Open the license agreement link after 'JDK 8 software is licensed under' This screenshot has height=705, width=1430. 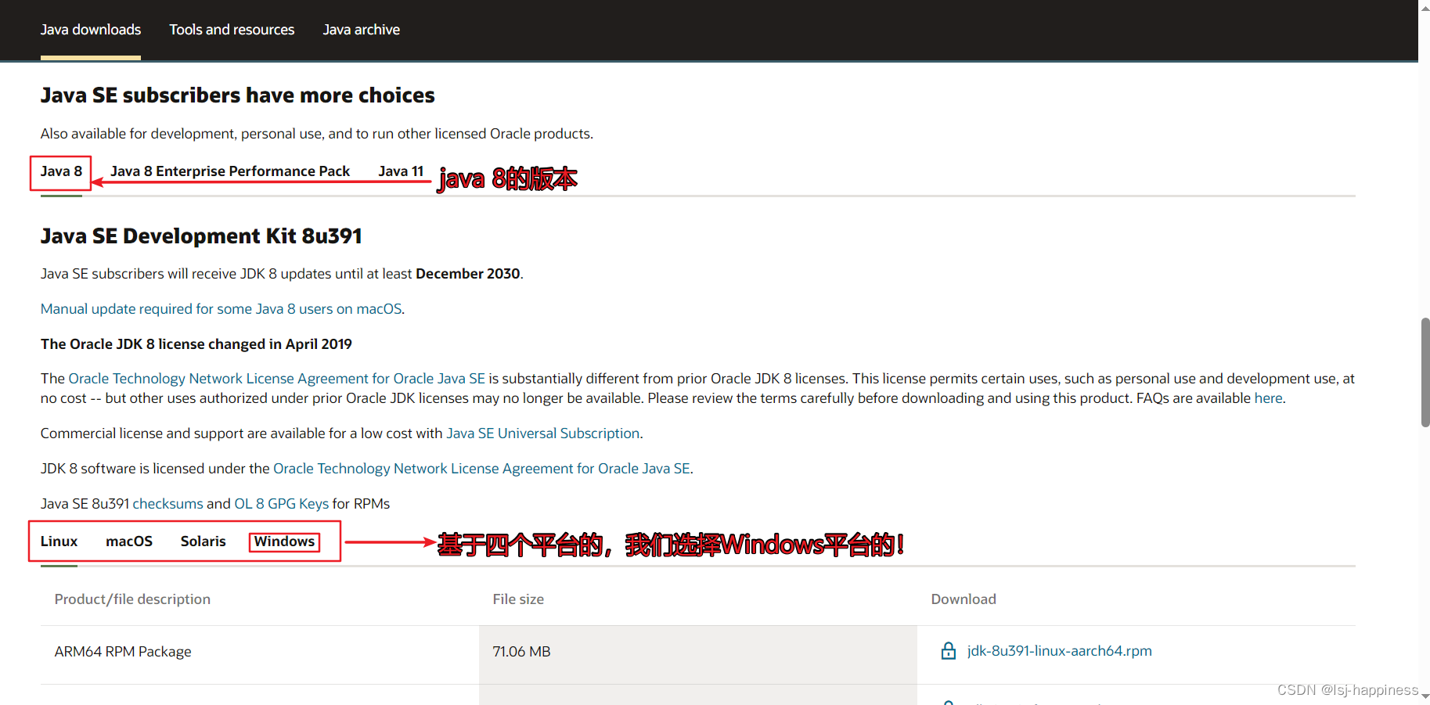[481, 469]
